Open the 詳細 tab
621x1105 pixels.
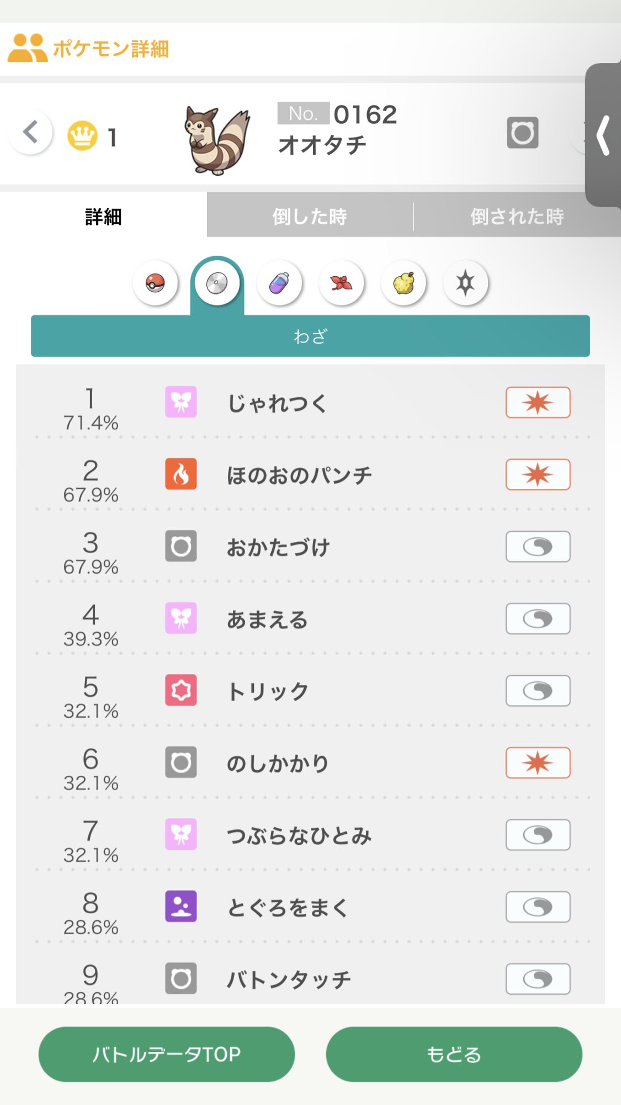103,216
